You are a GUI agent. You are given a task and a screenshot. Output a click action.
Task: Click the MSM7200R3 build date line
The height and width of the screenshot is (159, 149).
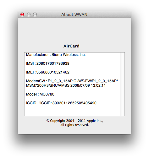click(66, 85)
